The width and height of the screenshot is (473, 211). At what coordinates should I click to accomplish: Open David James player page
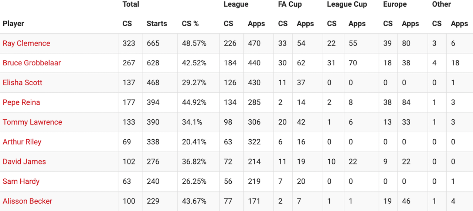[x=24, y=161]
